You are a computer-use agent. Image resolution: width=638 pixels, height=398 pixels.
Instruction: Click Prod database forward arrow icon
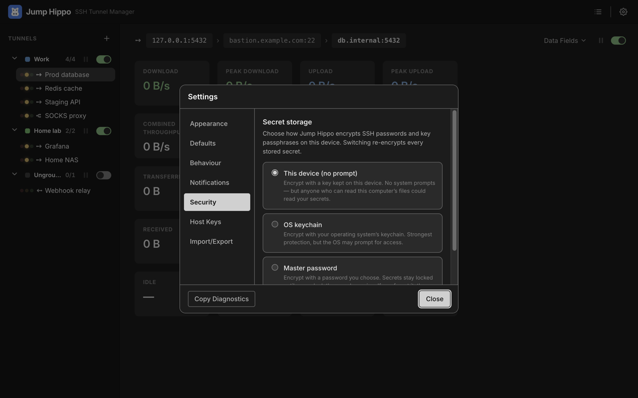[39, 75]
